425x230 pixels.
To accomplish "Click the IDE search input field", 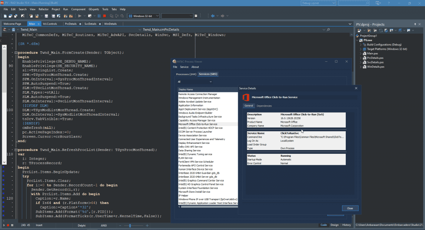I will 354,3.
